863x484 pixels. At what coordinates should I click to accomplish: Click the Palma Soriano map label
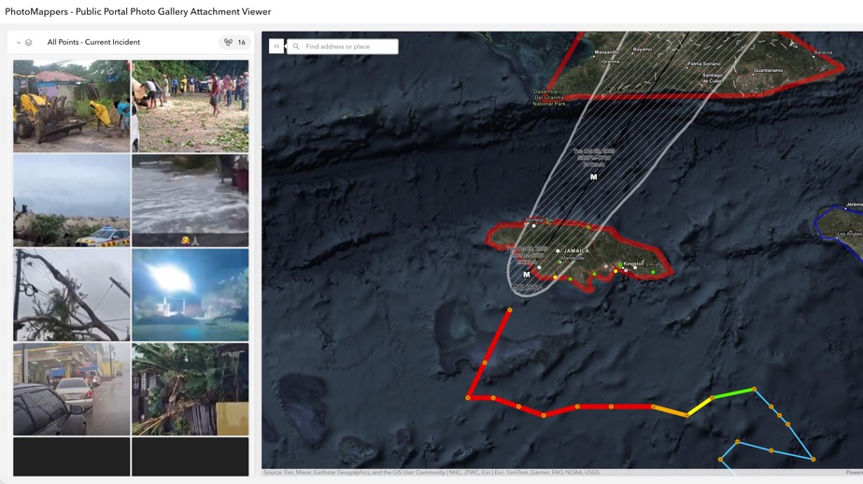pyautogui.click(x=704, y=64)
